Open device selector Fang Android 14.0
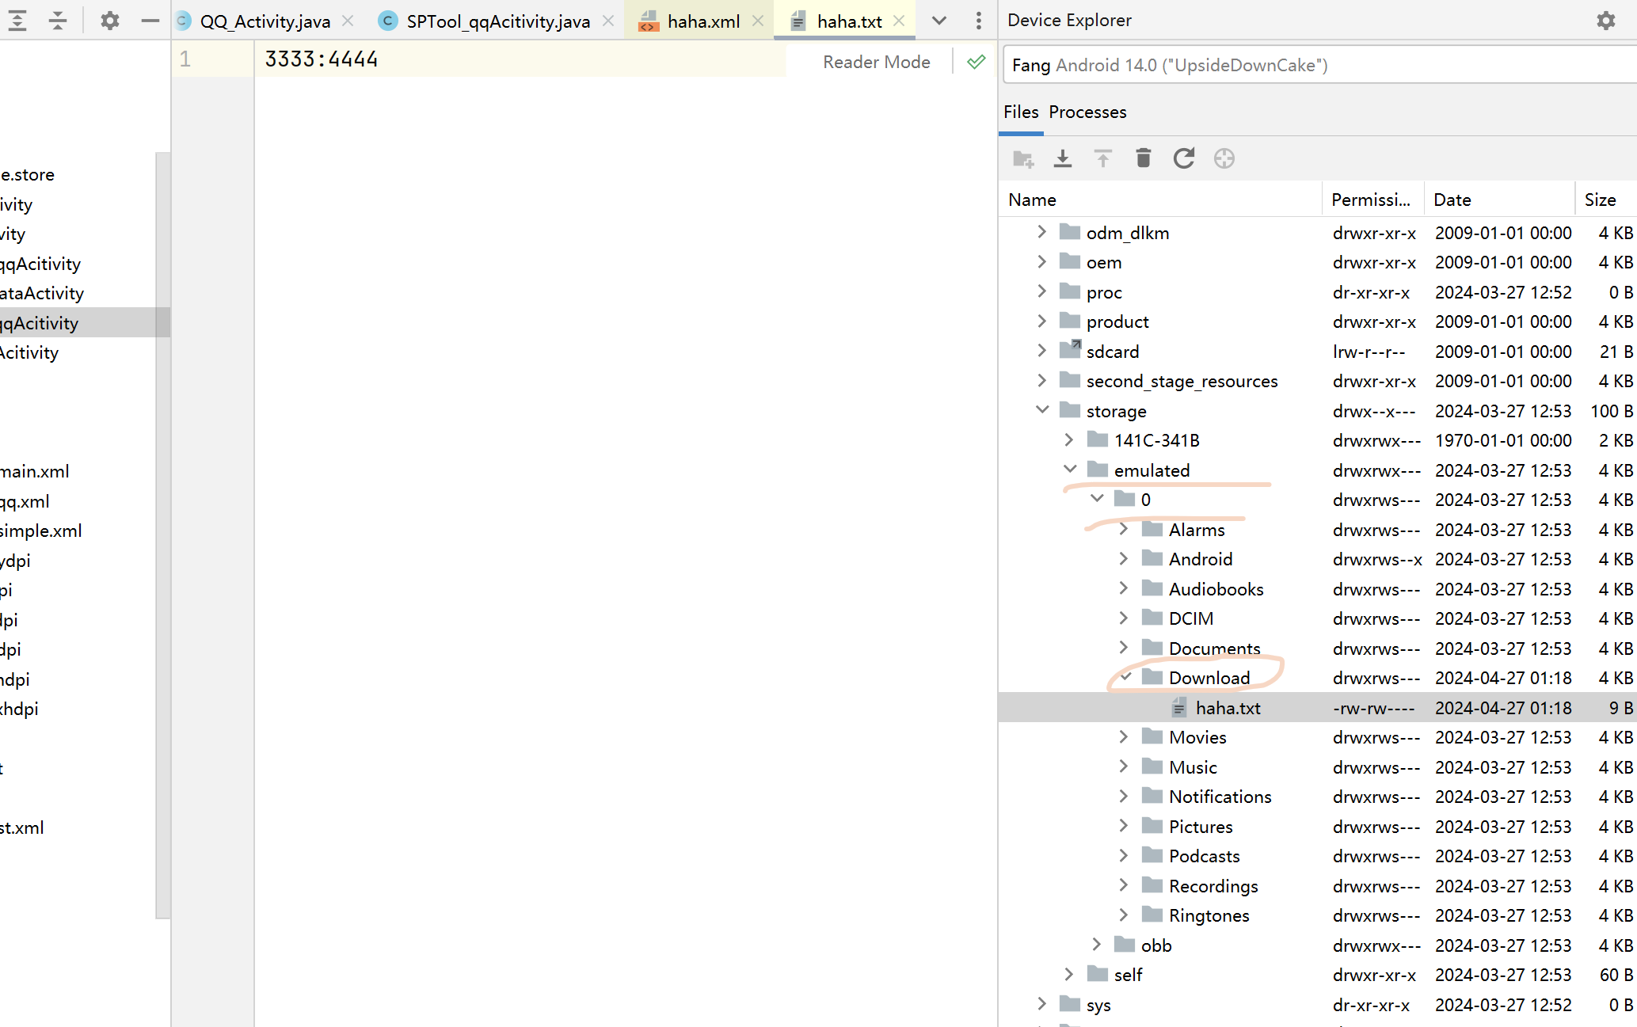 (1319, 65)
